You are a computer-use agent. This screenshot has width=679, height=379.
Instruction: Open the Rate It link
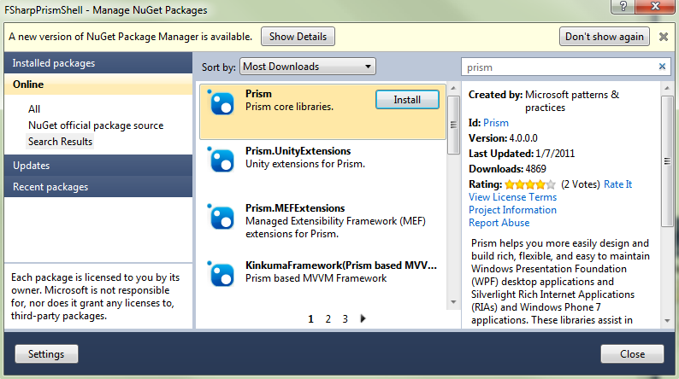pos(618,184)
